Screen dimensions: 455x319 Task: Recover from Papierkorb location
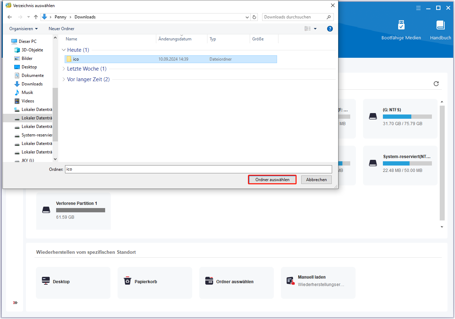click(x=155, y=282)
